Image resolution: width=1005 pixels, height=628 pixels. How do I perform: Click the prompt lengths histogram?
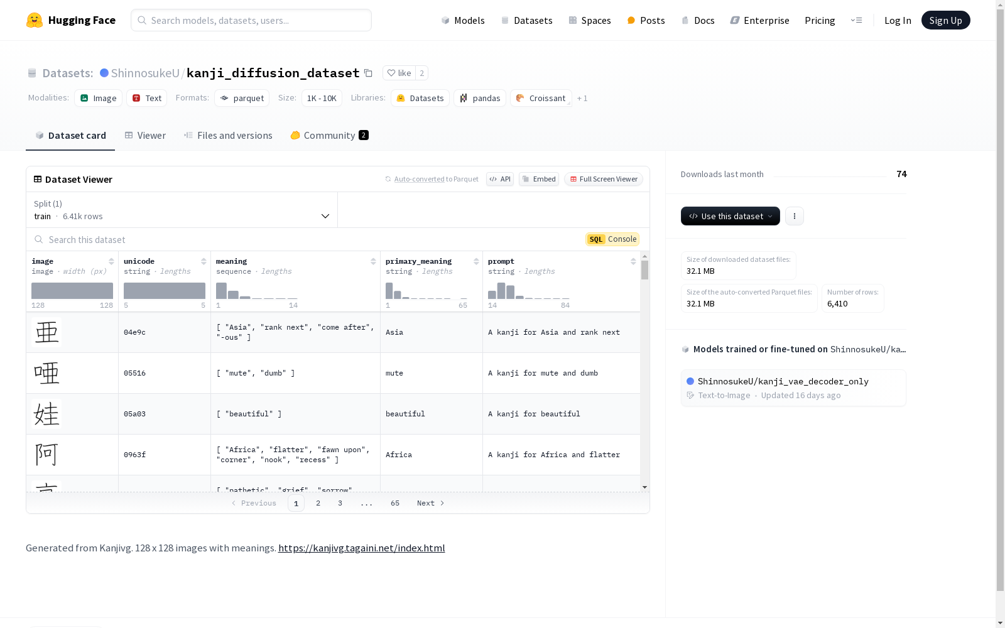(x=529, y=291)
